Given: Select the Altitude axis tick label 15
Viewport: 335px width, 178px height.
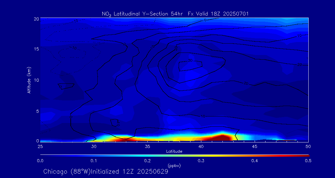Looking at the screenshot, I should click(x=36, y=49).
